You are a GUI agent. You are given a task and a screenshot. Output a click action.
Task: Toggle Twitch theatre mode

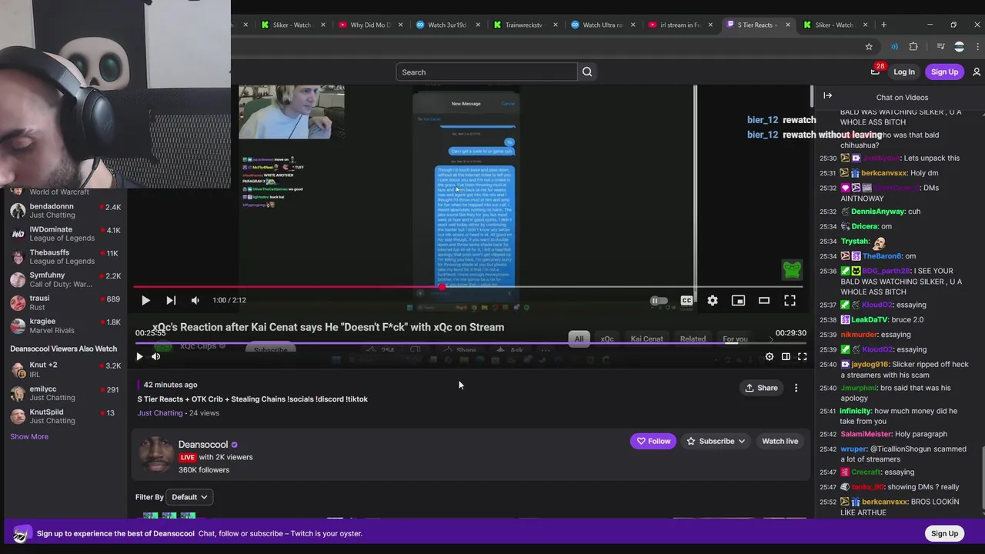[786, 356]
